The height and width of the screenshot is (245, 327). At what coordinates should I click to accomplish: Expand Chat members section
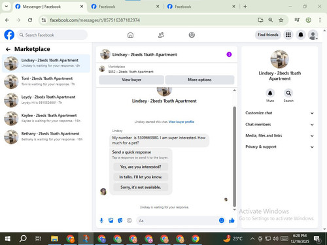(x=280, y=124)
